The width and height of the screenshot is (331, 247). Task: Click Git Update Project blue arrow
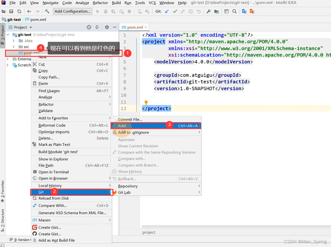(167, 11)
